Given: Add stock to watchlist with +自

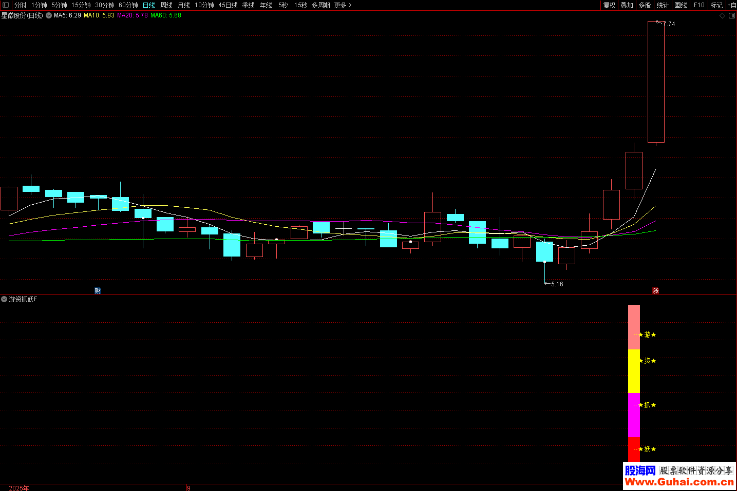Looking at the screenshot, I should pos(732,5).
